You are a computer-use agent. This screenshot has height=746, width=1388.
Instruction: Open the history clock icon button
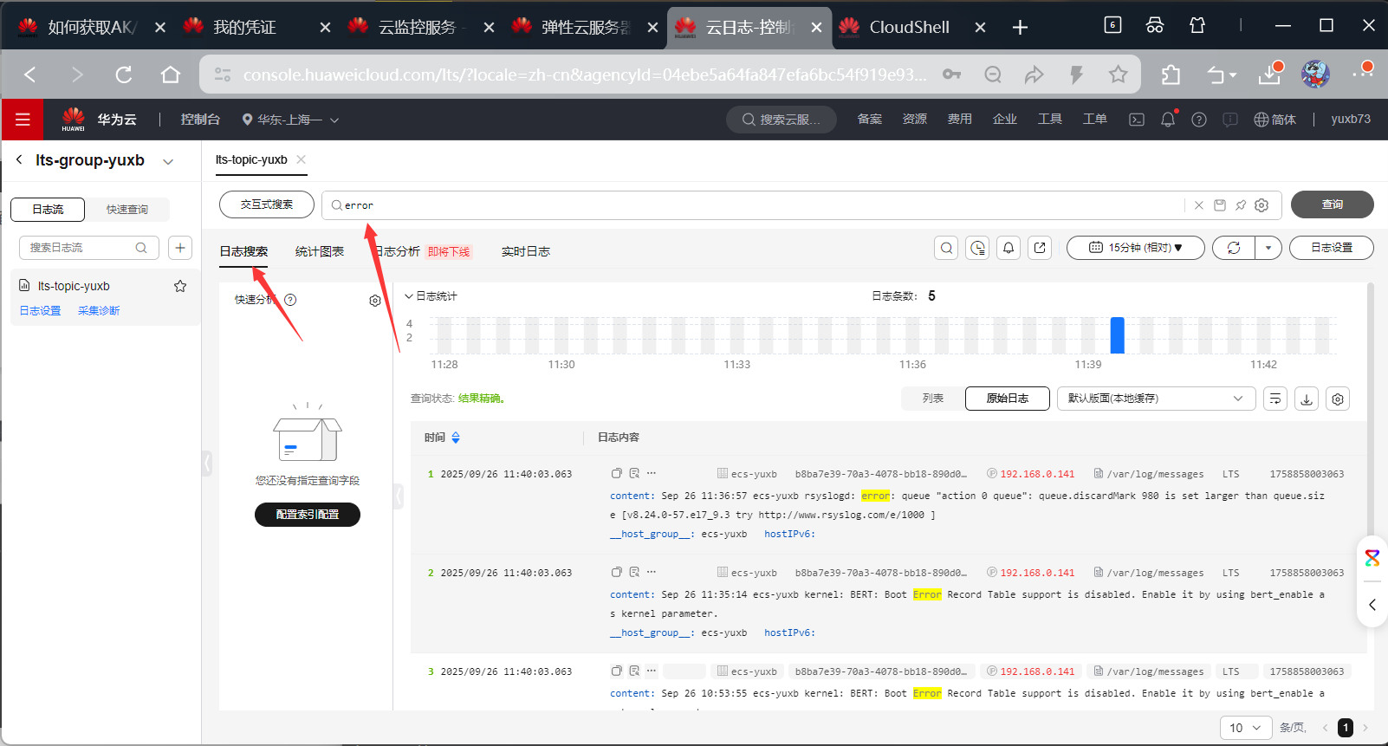click(x=978, y=248)
